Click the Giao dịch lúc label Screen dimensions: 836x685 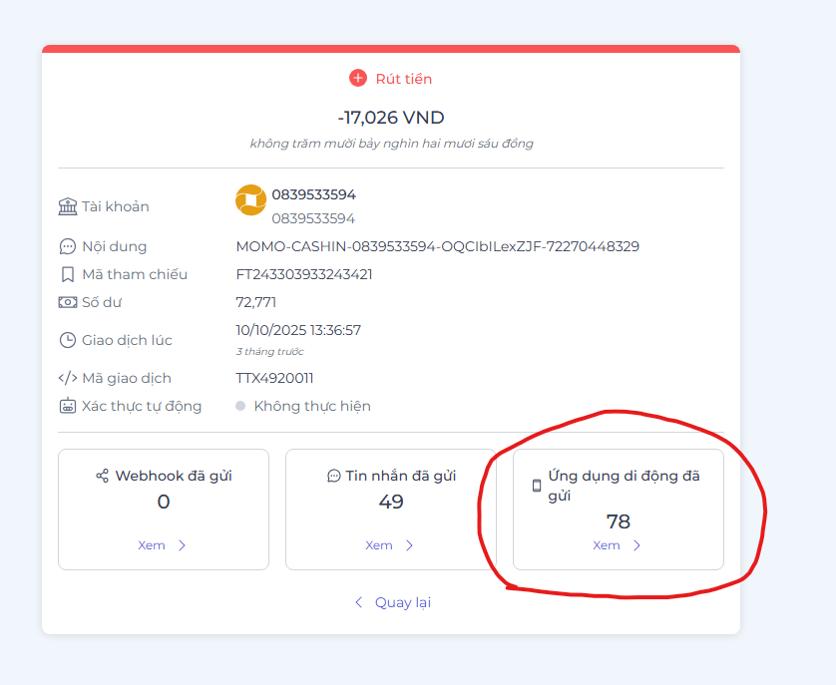[127, 340]
